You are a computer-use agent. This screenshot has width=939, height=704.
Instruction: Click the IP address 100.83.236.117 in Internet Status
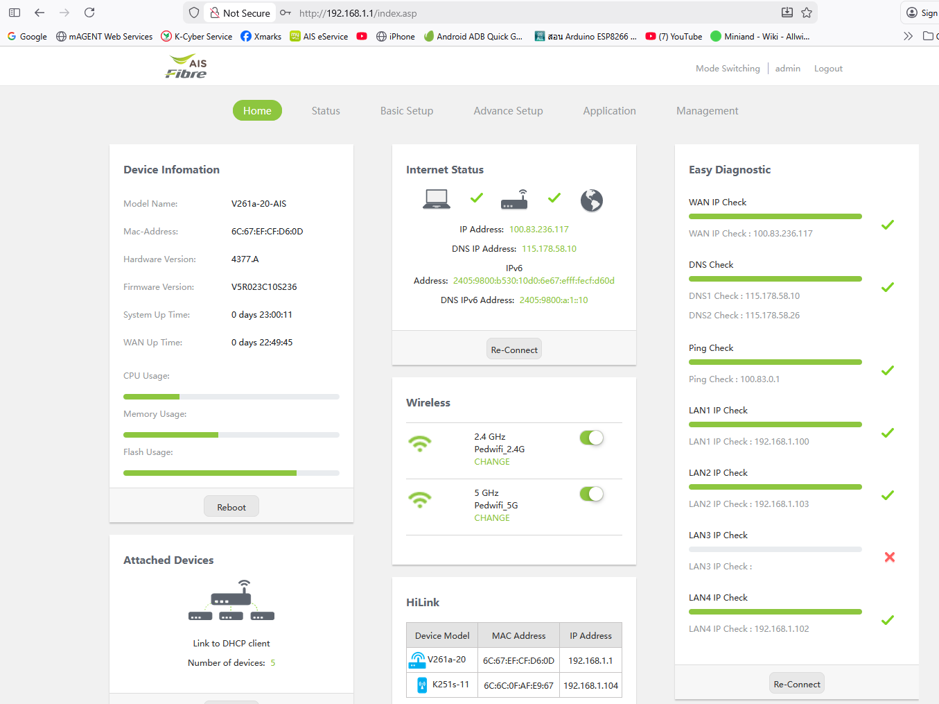coord(539,230)
